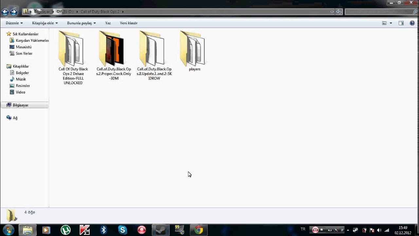Open Bluetooth icon on the taskbar
The height and width of the screenshot is (236, 419).
(x=103, y=230)
